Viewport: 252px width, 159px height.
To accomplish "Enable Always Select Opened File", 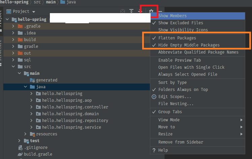I will (198, 74).
